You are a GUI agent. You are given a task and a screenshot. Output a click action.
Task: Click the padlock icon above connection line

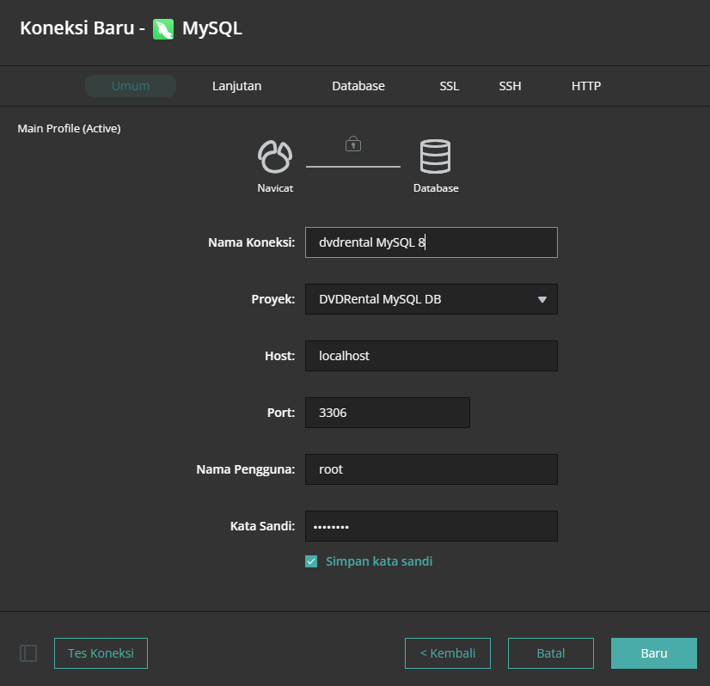[x=353, y=144]
